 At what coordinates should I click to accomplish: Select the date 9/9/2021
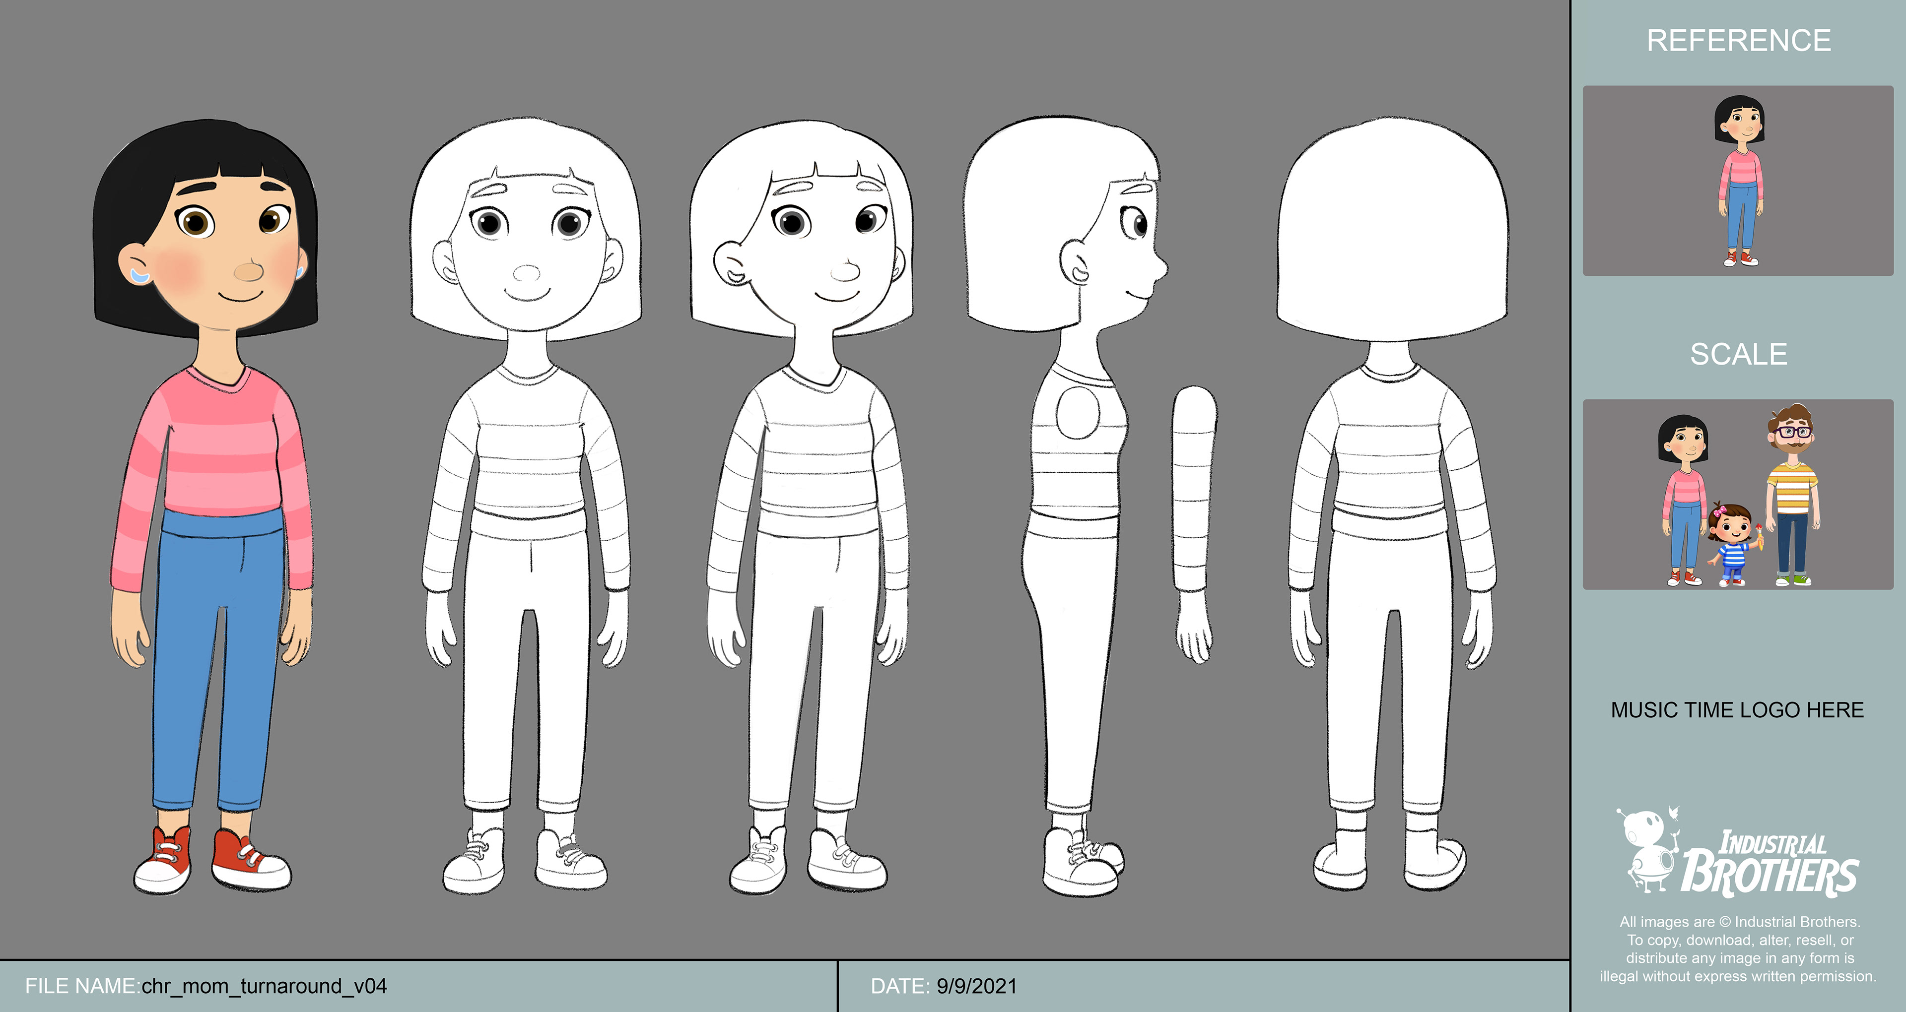(x=977, y=986)
